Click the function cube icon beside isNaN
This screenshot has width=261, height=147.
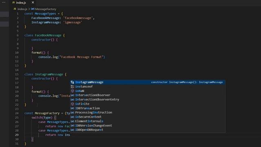[x=73, y=91]
